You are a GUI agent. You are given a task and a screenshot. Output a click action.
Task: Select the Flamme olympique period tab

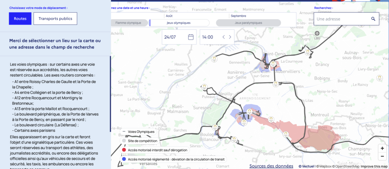pyautogui.click(x=128, y=23)
